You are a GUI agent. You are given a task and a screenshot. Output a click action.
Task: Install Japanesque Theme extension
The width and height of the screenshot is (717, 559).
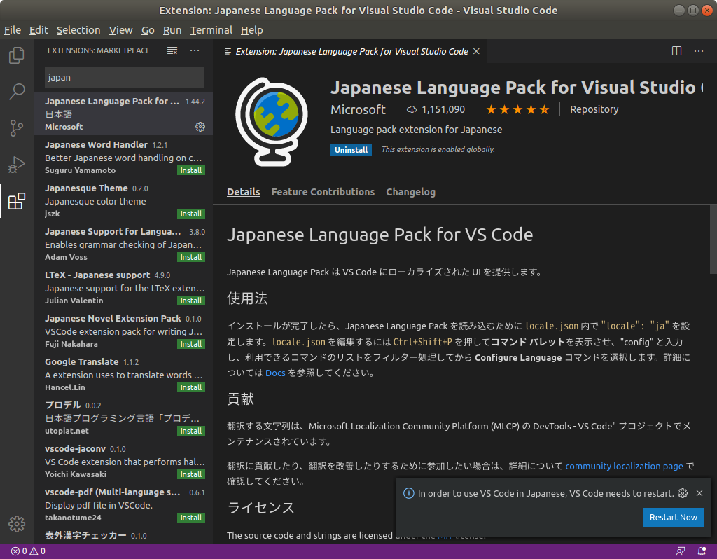pyautogui.click(x=190, y=214)
